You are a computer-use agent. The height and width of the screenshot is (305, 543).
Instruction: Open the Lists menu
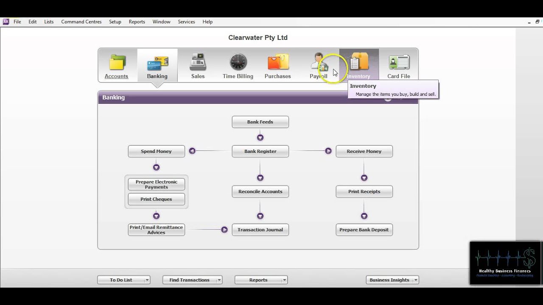point(49,22)
